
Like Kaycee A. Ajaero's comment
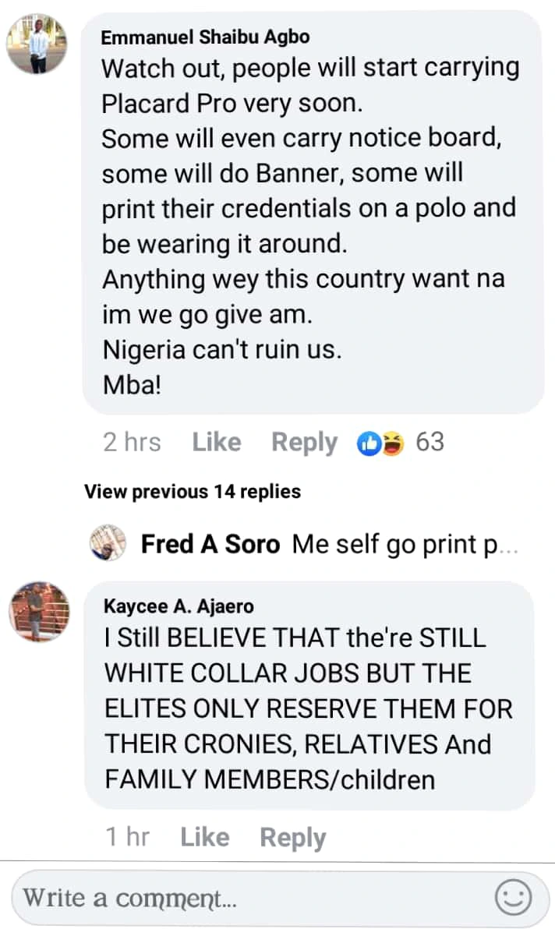tap(204, 837)
